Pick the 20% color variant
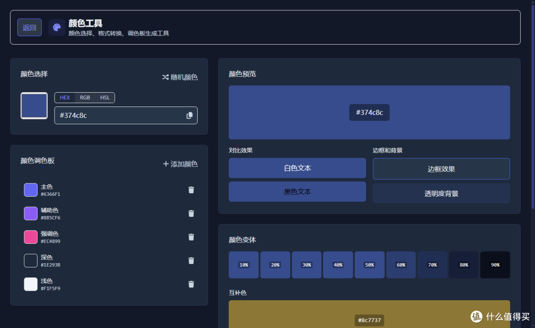Screen dimensions: 535x328 point(275,265)
